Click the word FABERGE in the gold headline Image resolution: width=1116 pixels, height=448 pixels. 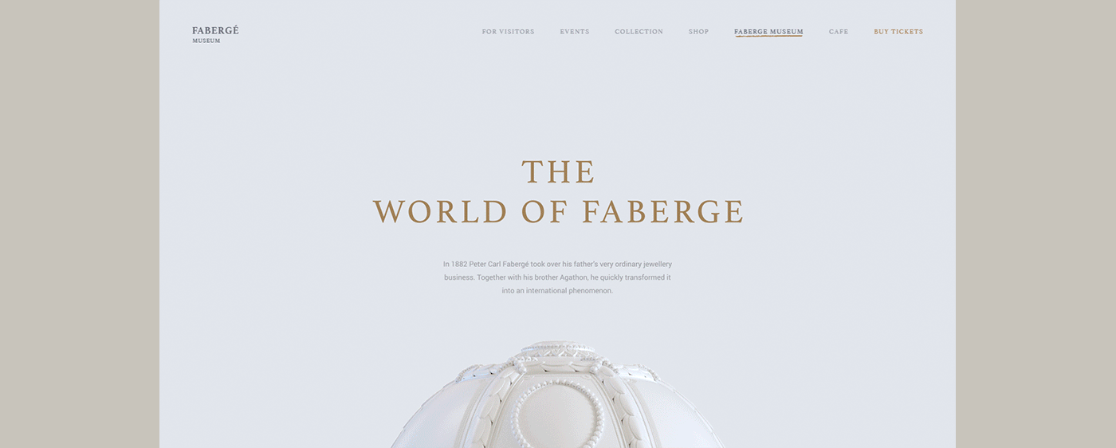(x=663, y=211)
